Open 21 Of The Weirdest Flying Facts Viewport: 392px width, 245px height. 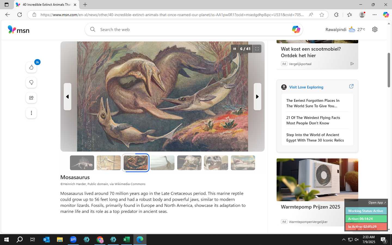(x=313, y=120)
